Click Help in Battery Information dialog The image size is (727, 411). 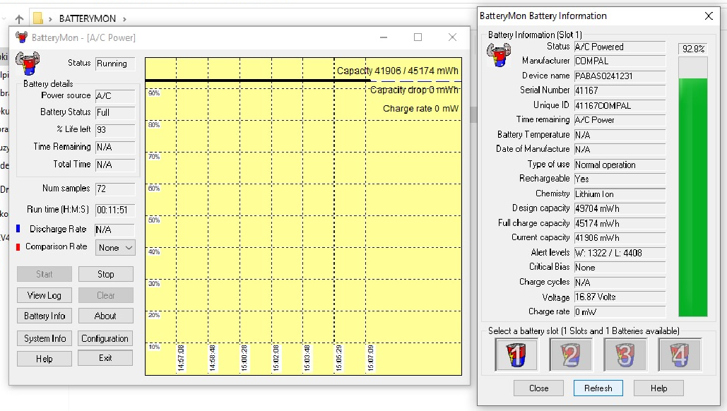coord(658,388)
